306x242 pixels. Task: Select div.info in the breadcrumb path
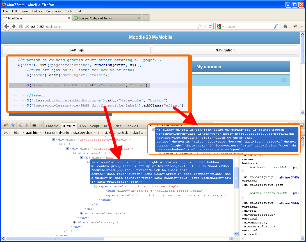coord(64,133)
